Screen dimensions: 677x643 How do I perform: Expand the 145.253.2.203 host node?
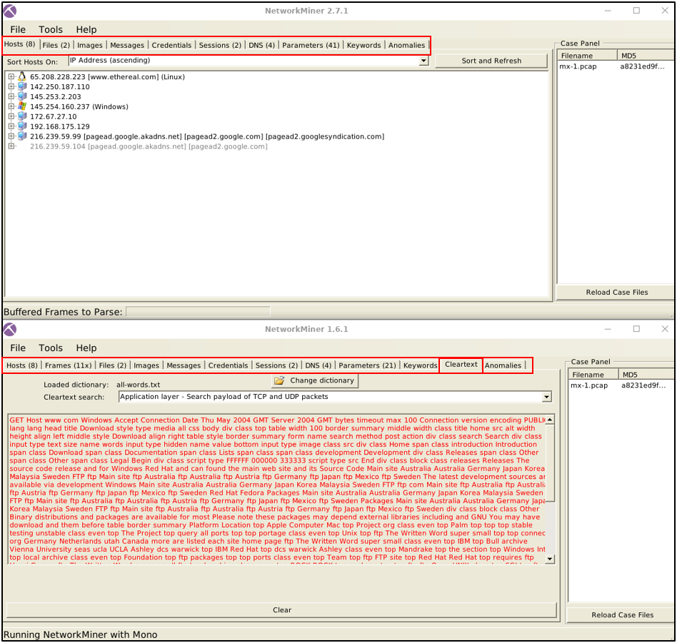pos(11,96)
